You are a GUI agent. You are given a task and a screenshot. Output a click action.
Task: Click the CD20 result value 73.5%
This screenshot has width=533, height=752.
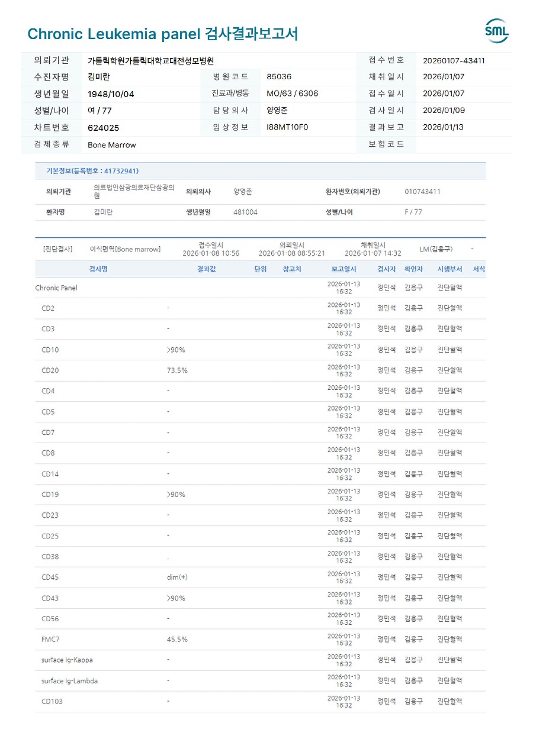point(177,370)
